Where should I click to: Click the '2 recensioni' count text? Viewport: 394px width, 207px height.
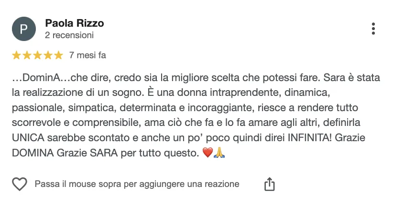coord(69,35)
